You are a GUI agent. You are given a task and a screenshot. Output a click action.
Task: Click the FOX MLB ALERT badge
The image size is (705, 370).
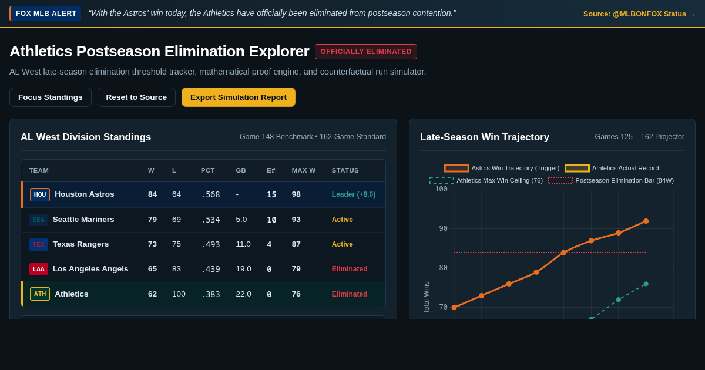coord(45,14)
